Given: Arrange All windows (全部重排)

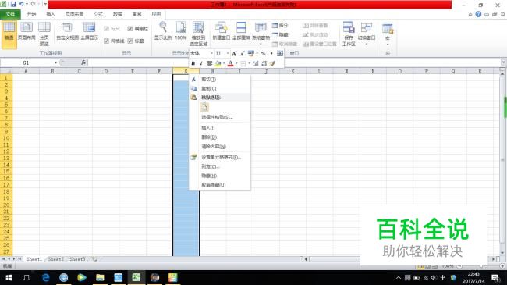Looking at the screenshot, I should coord(241,31).
